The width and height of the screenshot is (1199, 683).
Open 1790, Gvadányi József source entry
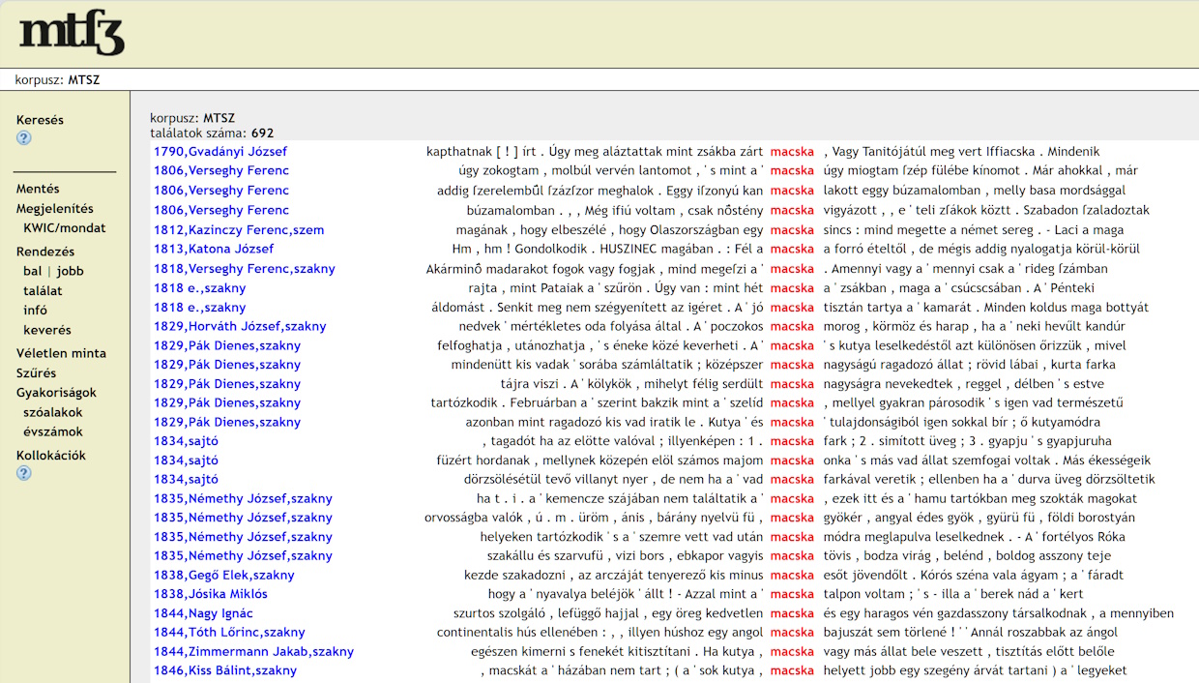pyautogui.click(x=219, y=152)
